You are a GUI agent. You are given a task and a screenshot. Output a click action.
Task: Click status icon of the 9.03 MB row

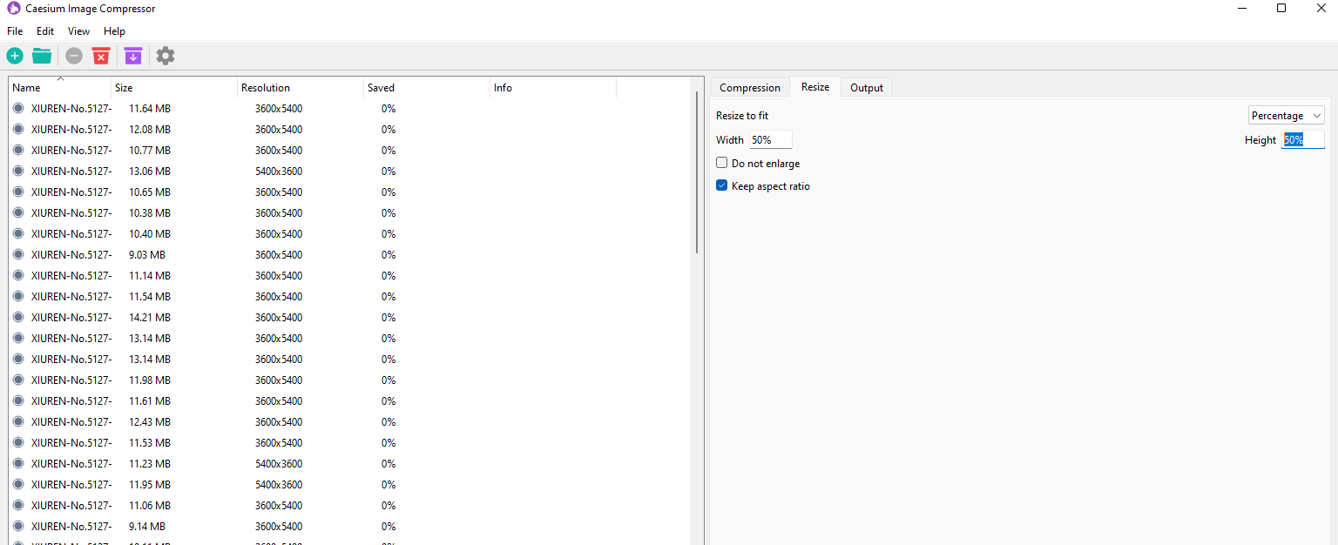[18, 255]
